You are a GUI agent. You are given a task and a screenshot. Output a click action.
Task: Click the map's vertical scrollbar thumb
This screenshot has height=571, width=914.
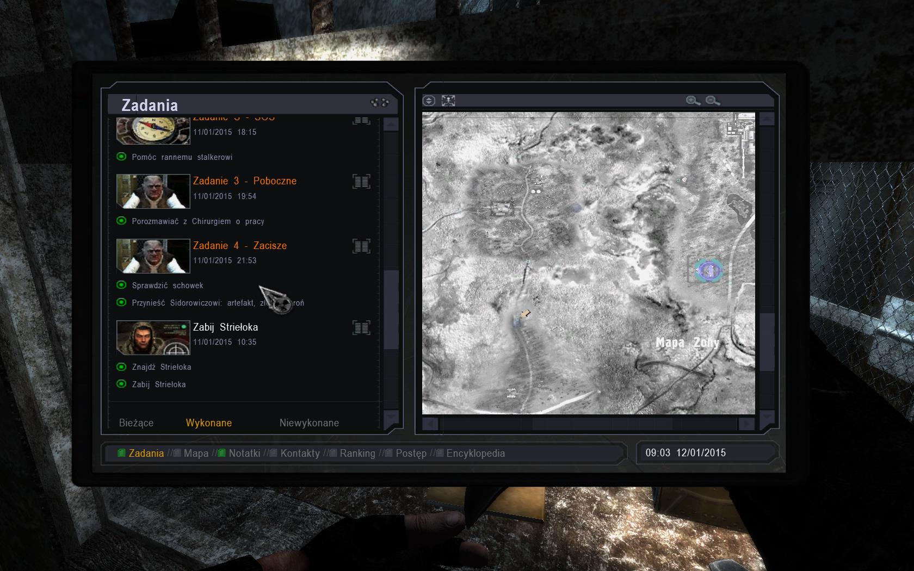point(767,342)
